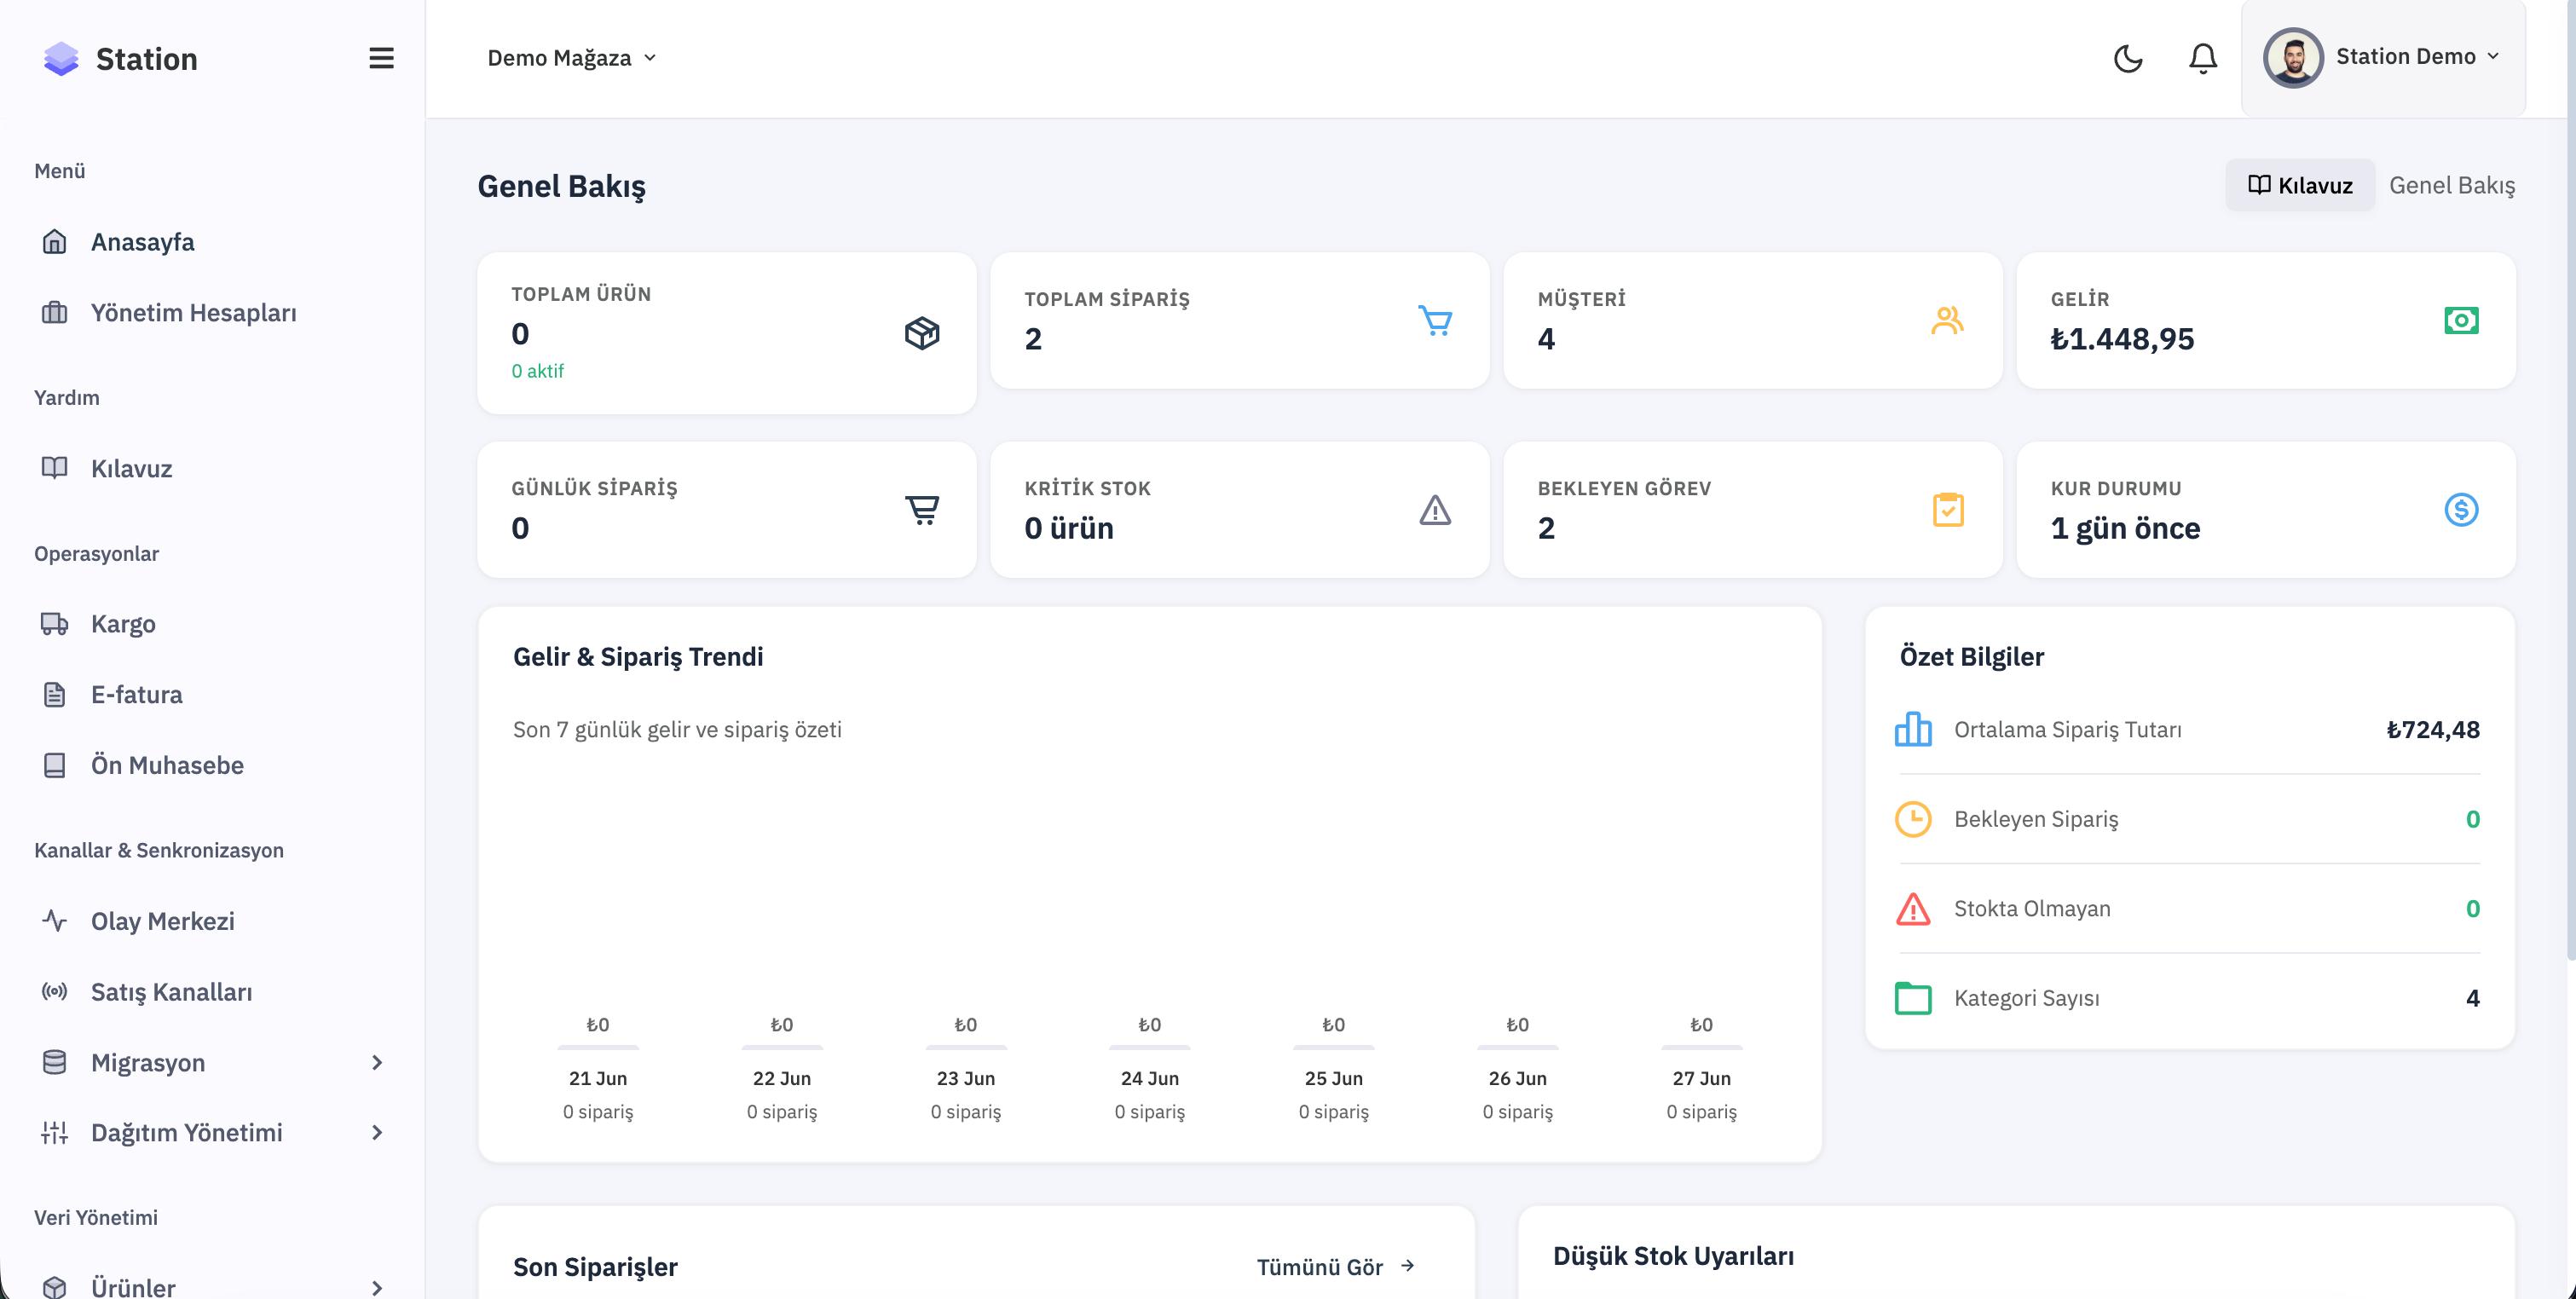
Task: Click the Kılavuz book icon in sidebar
Action: click(x=54, y=468)
